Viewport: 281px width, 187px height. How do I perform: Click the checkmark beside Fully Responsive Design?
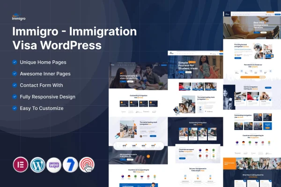point(15,97)
